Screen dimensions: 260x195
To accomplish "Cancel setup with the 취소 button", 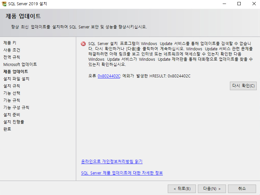I will click(242, 189).
